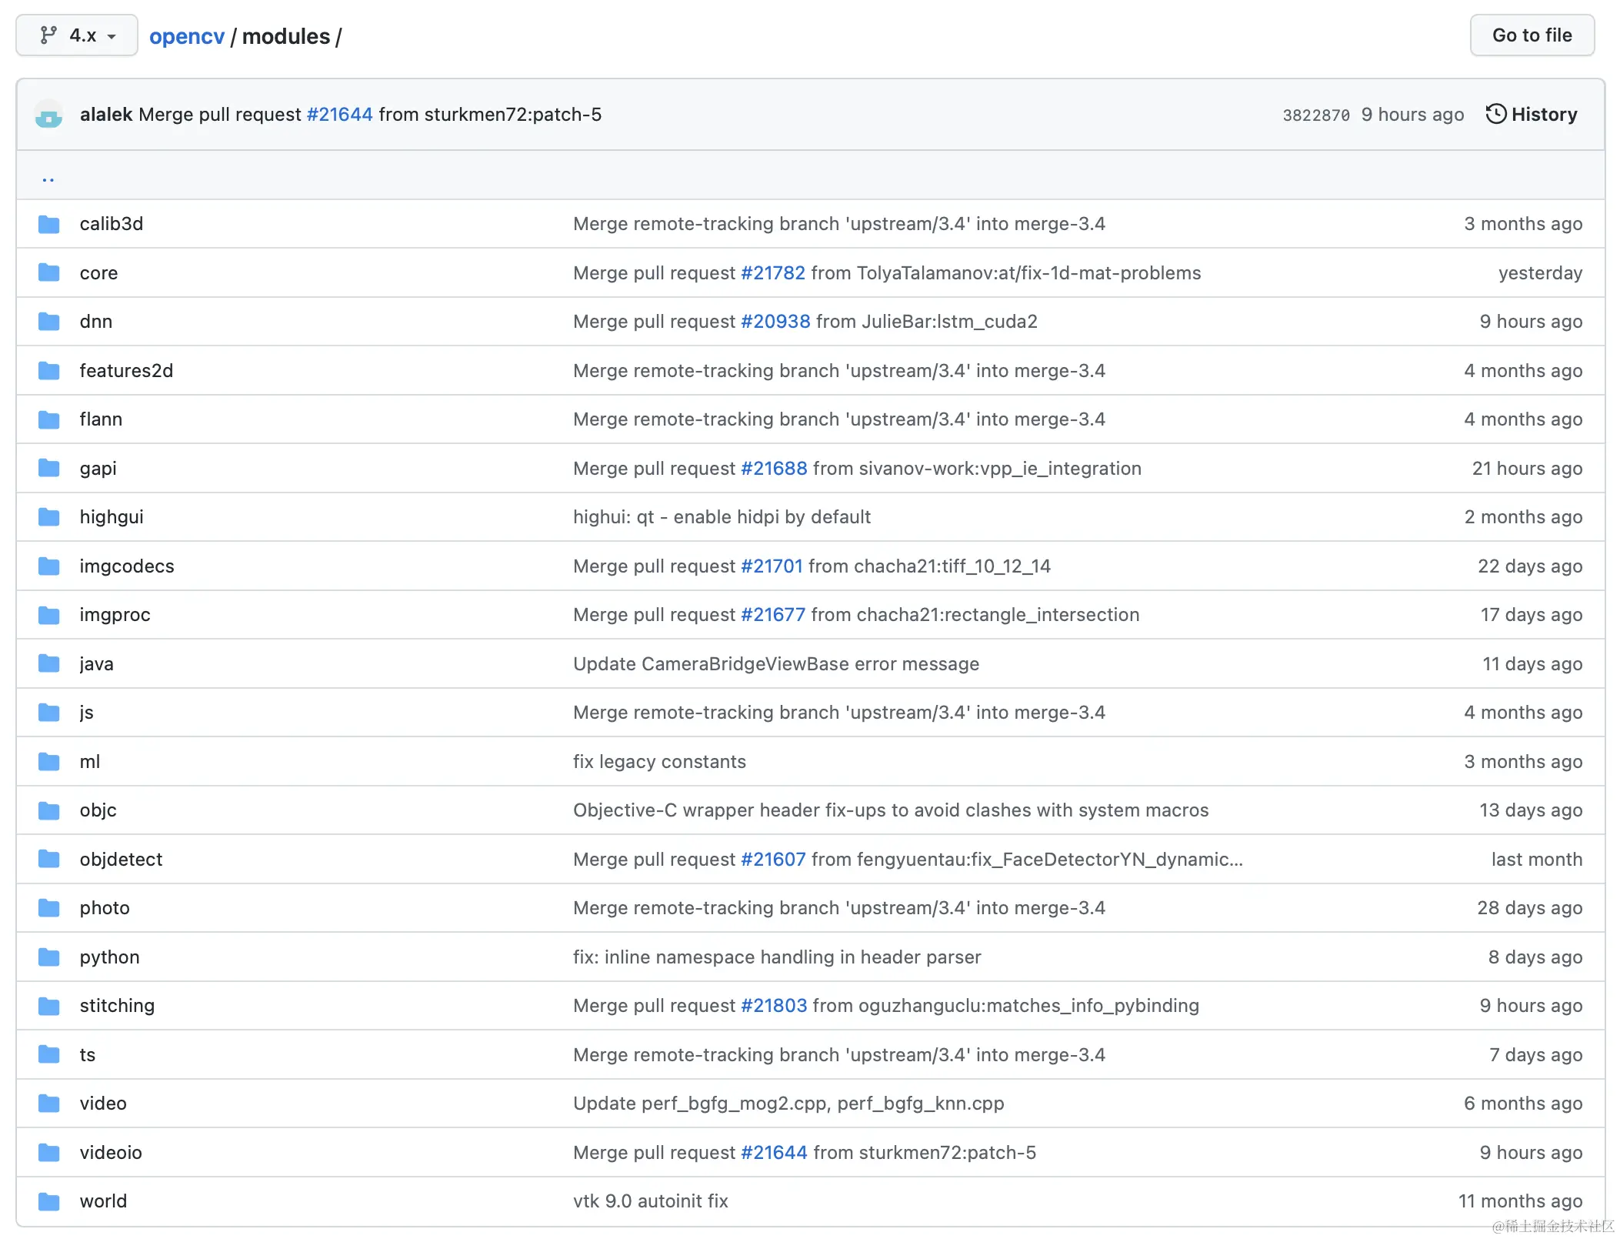Open pull request #21644 in header commit
The image size is (1620, 1239).
[x=339, y=115]
